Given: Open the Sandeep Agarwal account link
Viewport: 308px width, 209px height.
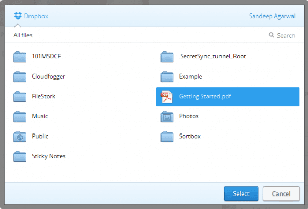Looking at the screenshot, I should coord(272,16).
